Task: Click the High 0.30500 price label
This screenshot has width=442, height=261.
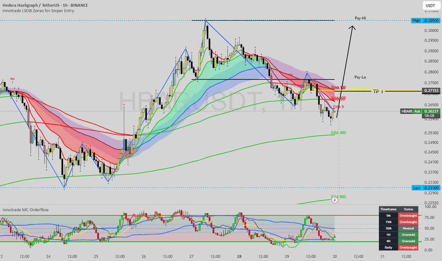Action: click(426, 20)
